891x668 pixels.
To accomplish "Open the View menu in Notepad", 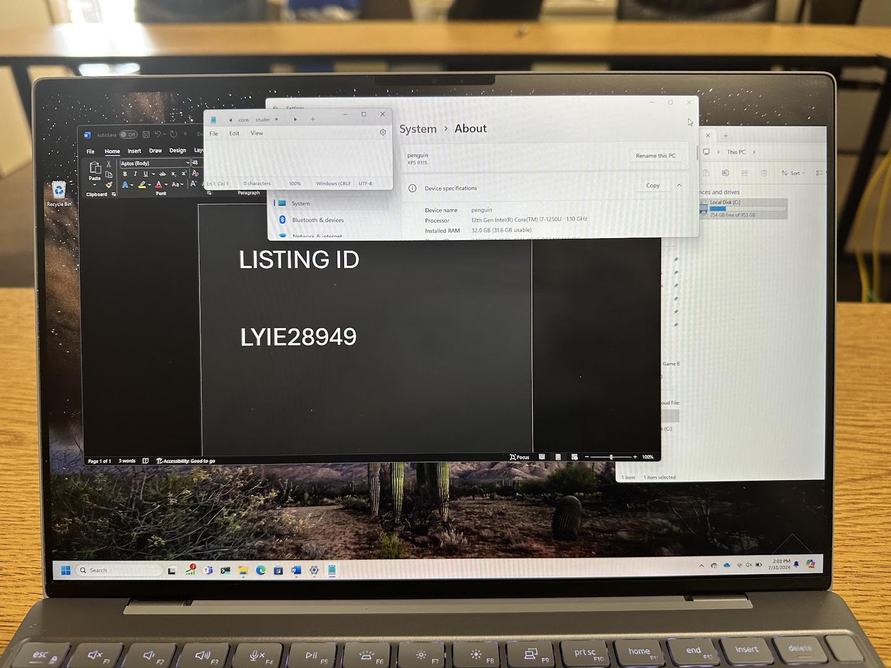I will point(257,134).
